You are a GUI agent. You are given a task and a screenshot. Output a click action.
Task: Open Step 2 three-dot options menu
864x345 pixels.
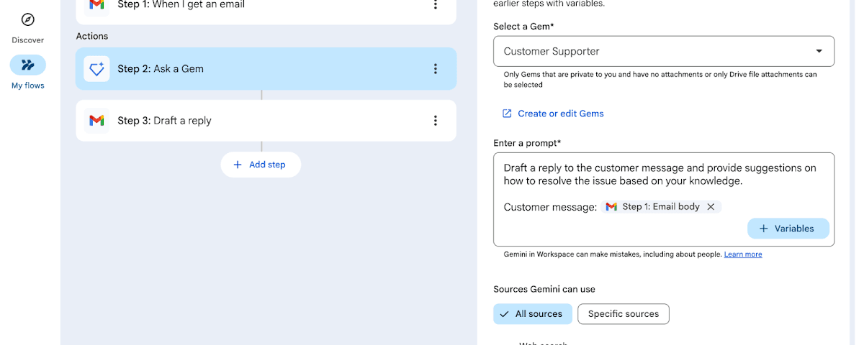click(435, 69)
